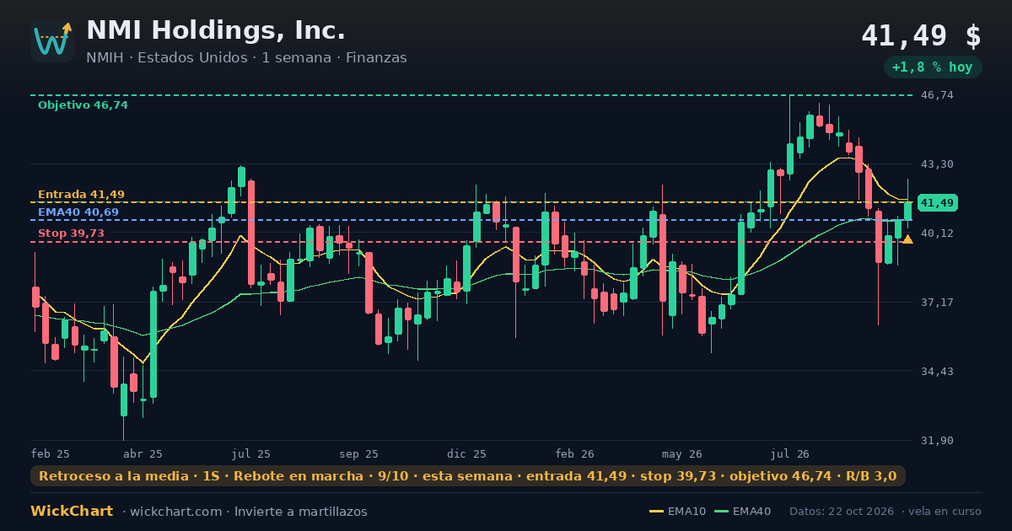1012x531 pixels.
Task: Click the WickChart brand name in footer
Action: [x=72, y=512]
